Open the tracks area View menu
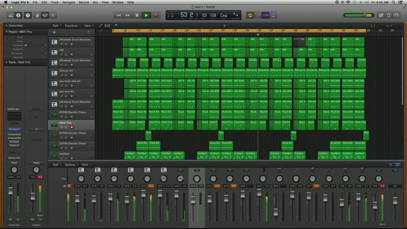Screen dimensions: 407x229 coord(88,26)
